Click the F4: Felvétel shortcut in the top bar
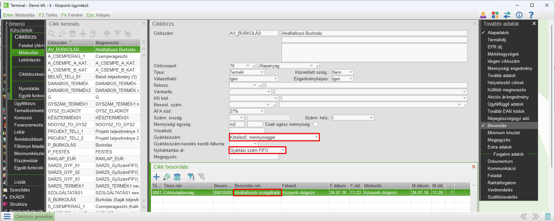 (72, 15)
